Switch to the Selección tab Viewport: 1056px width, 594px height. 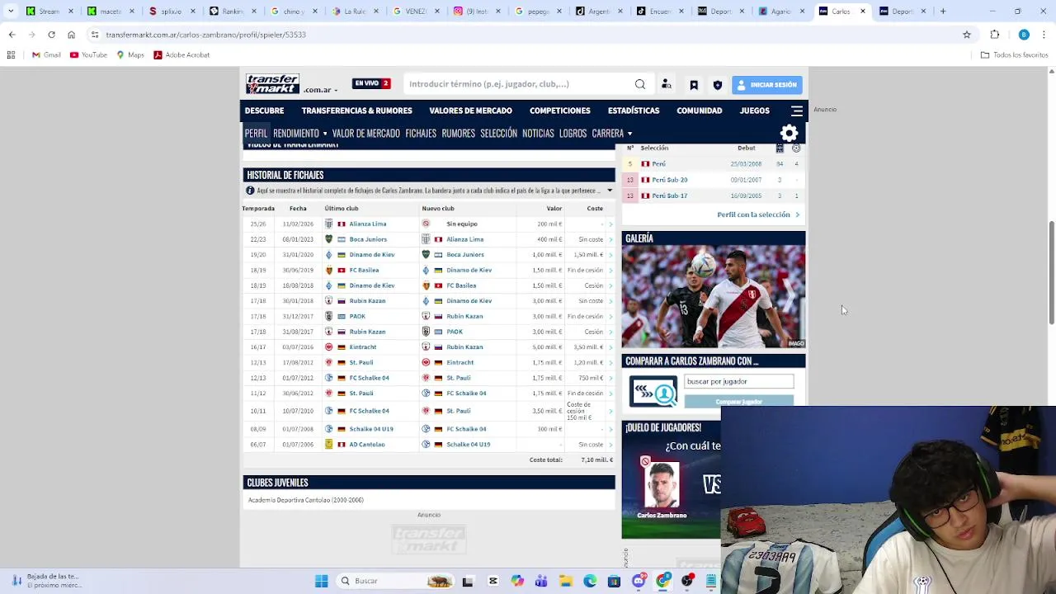point(498,134)
